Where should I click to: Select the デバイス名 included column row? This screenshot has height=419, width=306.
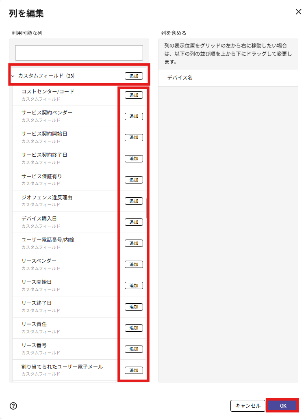228,78
